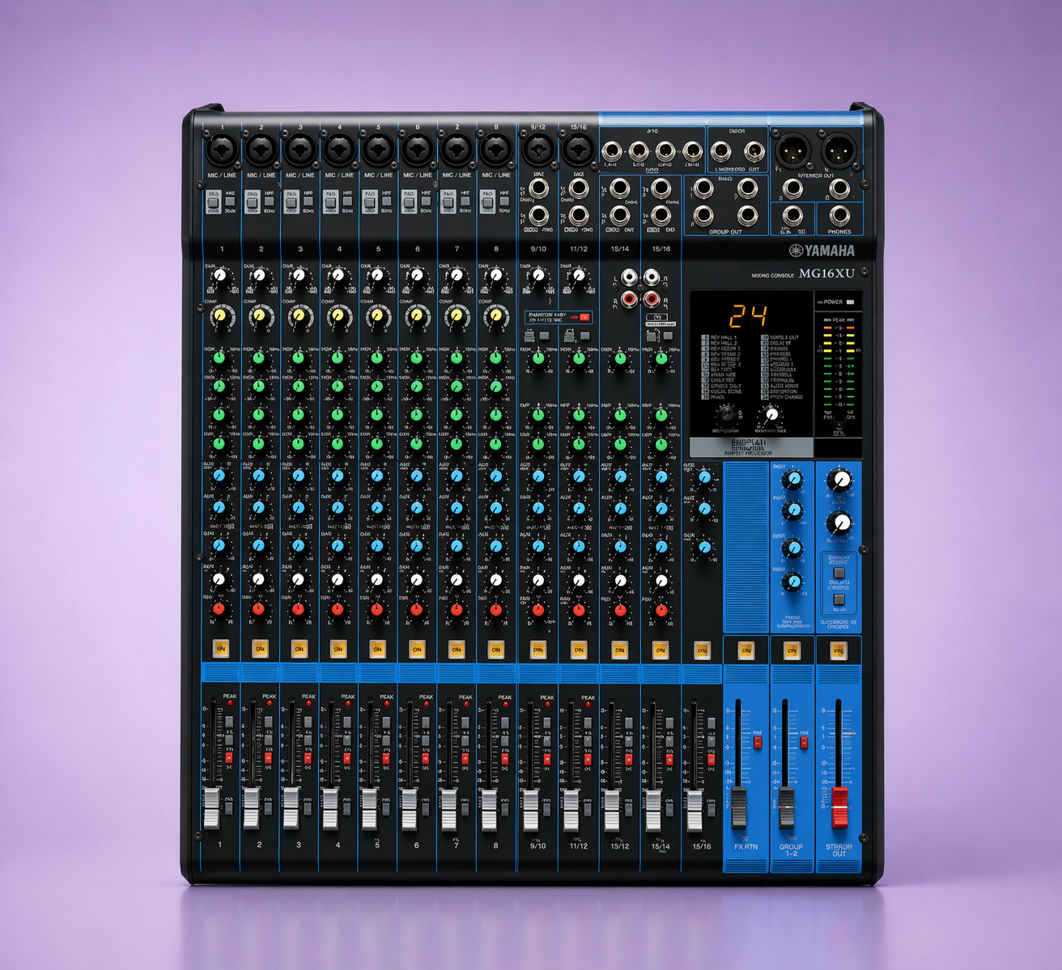Click the channel 6 PEAK indicator LED
Viewport: 1062px width, 970px height.
(426, 704)
